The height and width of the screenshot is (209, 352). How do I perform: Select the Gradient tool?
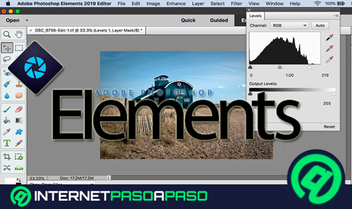(19, 121)
